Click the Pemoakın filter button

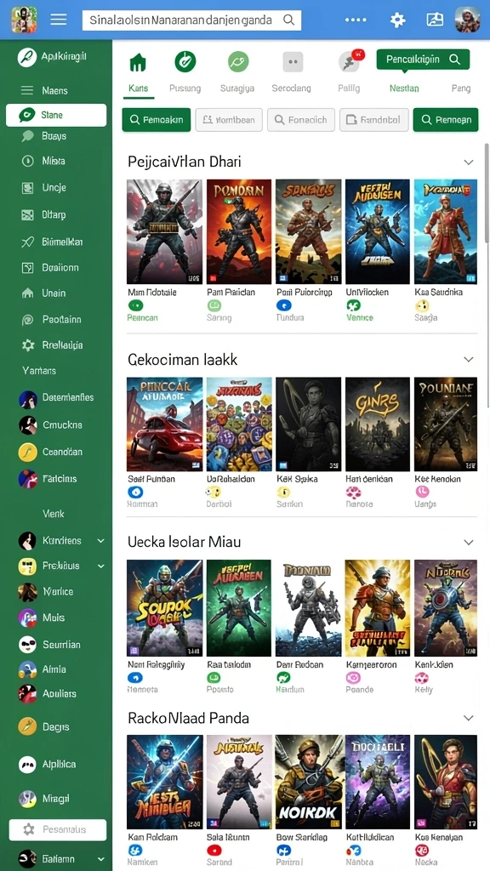click(157, 119)
